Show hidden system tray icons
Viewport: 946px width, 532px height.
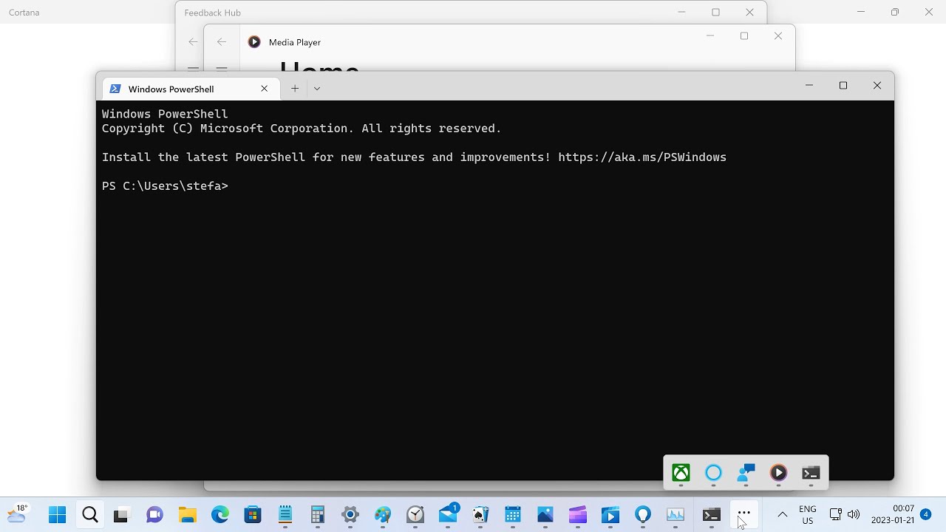pyautogui.click(x=783, y=514)
